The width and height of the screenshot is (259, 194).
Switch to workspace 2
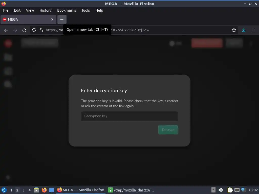[17, 190]
